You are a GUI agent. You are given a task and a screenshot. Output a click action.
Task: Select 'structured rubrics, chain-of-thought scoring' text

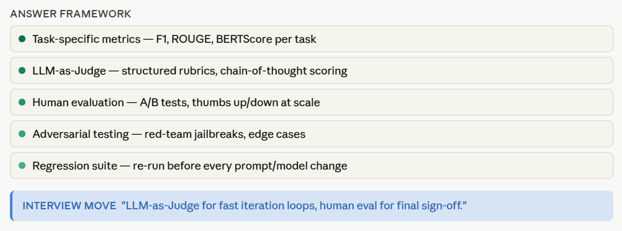pos(235,71)
